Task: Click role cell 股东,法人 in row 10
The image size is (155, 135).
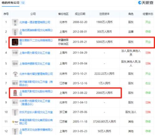Action: (131, 112)
